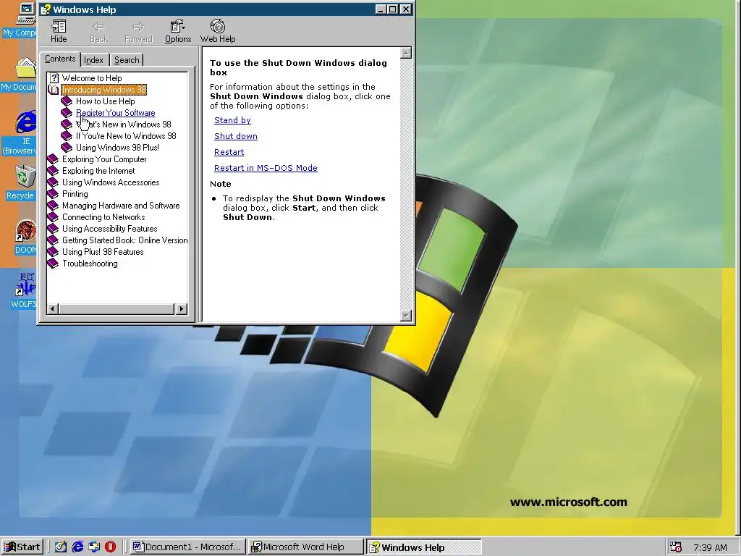Click the Stand by link

[232, 120]
